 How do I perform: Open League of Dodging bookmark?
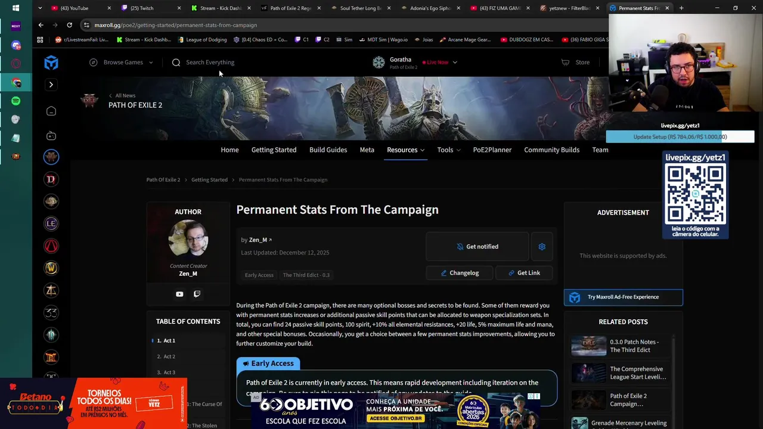pos(202,40)
